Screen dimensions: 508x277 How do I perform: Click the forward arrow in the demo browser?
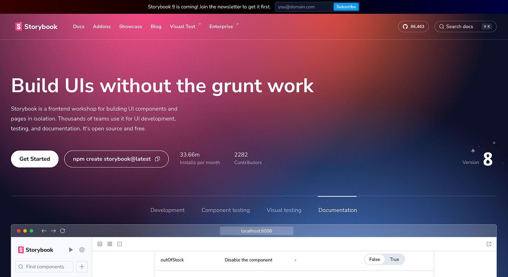(x=53, y=231)
